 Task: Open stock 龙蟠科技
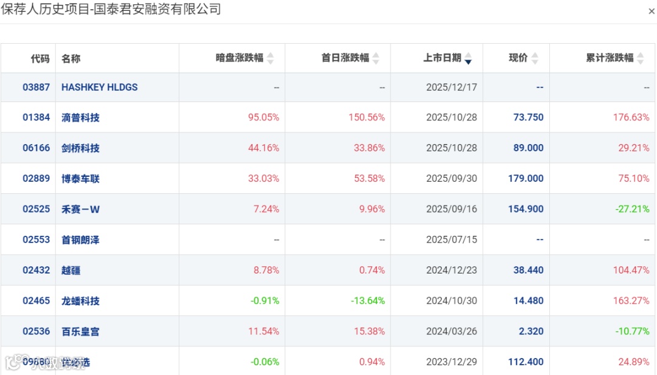click(x=80, y=301)
